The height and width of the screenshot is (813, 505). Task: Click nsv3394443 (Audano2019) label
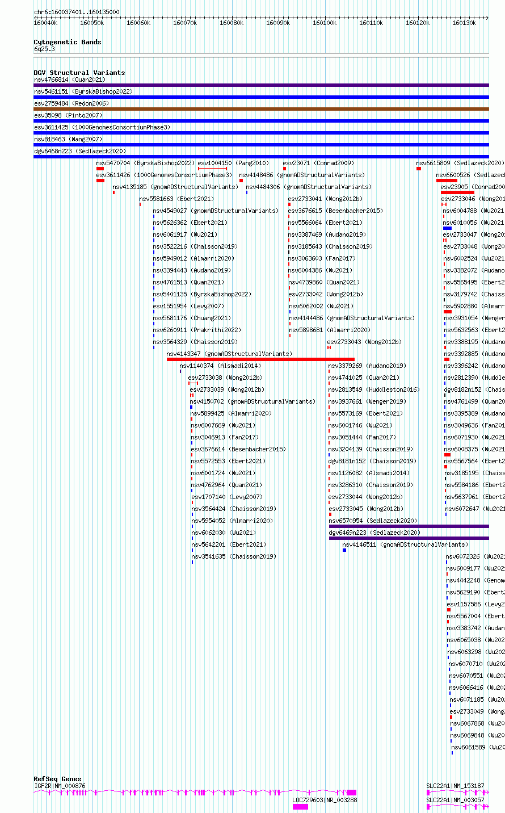pos(192,270)
